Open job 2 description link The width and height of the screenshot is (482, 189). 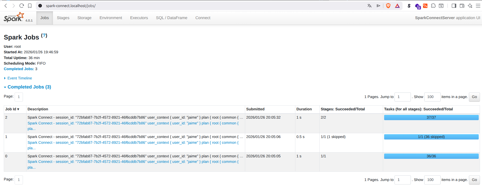133,123
